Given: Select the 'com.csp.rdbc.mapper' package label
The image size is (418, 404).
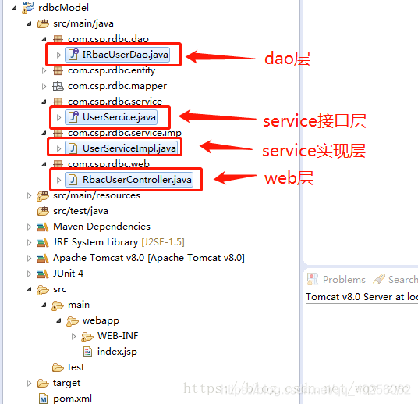Looking at the screenshot, I should tap(117, 86).
